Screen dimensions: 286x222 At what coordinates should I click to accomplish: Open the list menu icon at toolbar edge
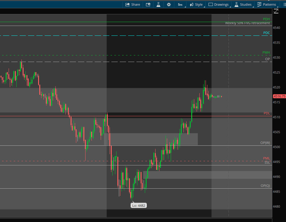point(284,4)
